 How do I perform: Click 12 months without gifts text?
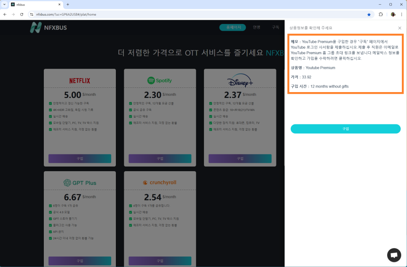[x=329, y=86]
